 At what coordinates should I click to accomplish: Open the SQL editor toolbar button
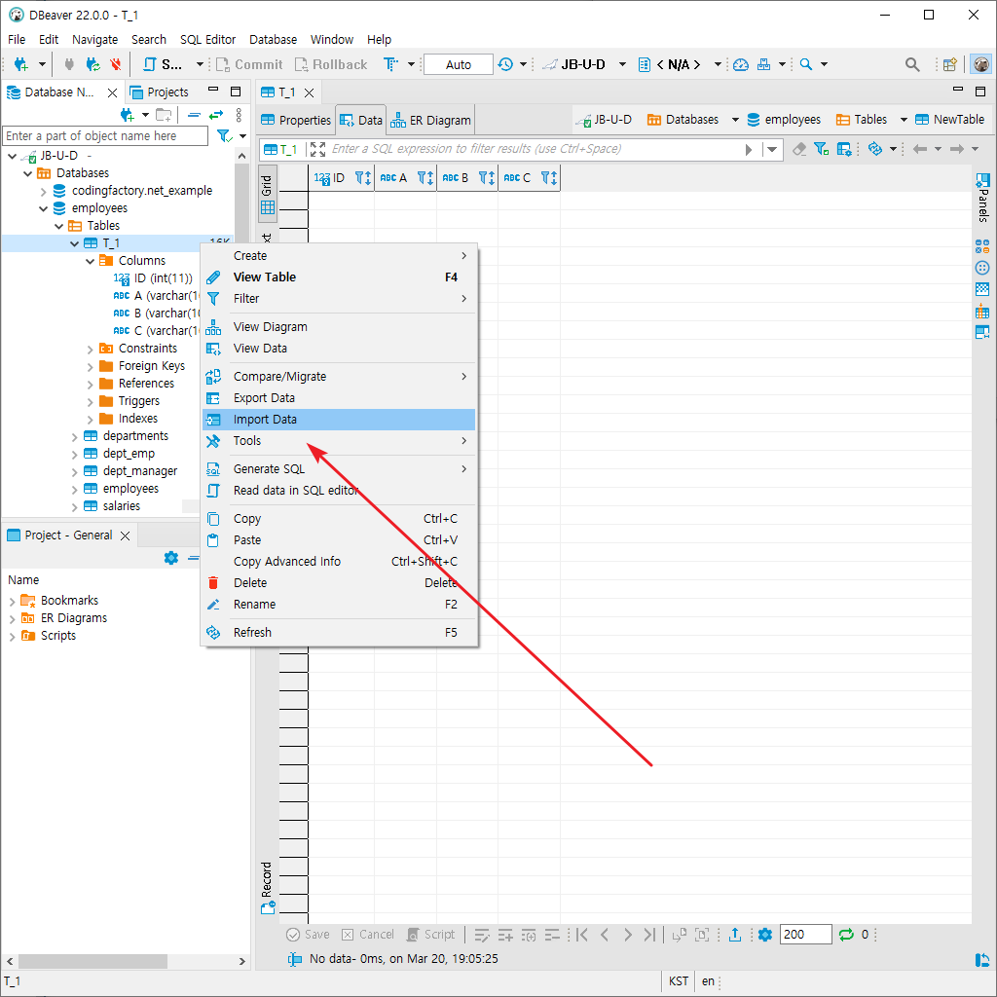click(164, 64)
